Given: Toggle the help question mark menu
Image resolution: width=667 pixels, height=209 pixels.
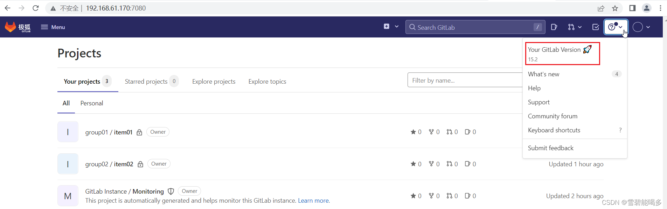Looking at the screenshot, I should tap(616, 27).
